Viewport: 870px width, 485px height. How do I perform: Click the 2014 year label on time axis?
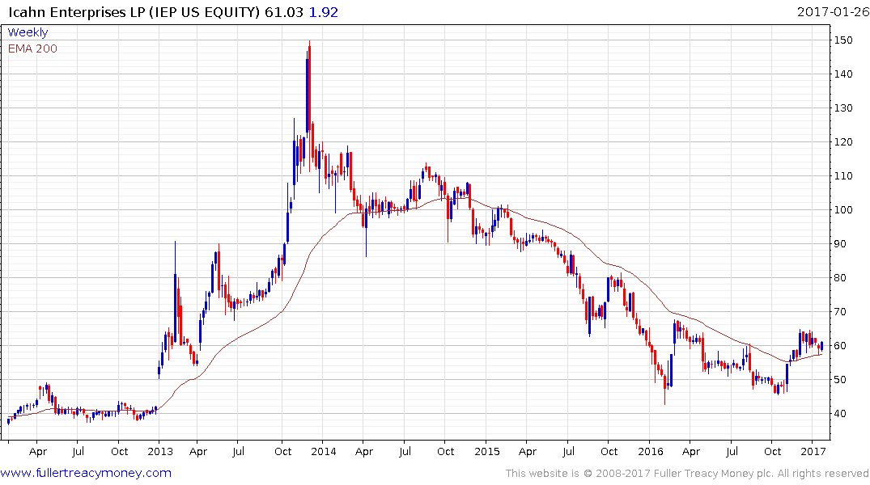[324, 451]
